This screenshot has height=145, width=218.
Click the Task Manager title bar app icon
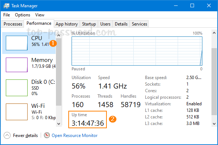[7, 6]
